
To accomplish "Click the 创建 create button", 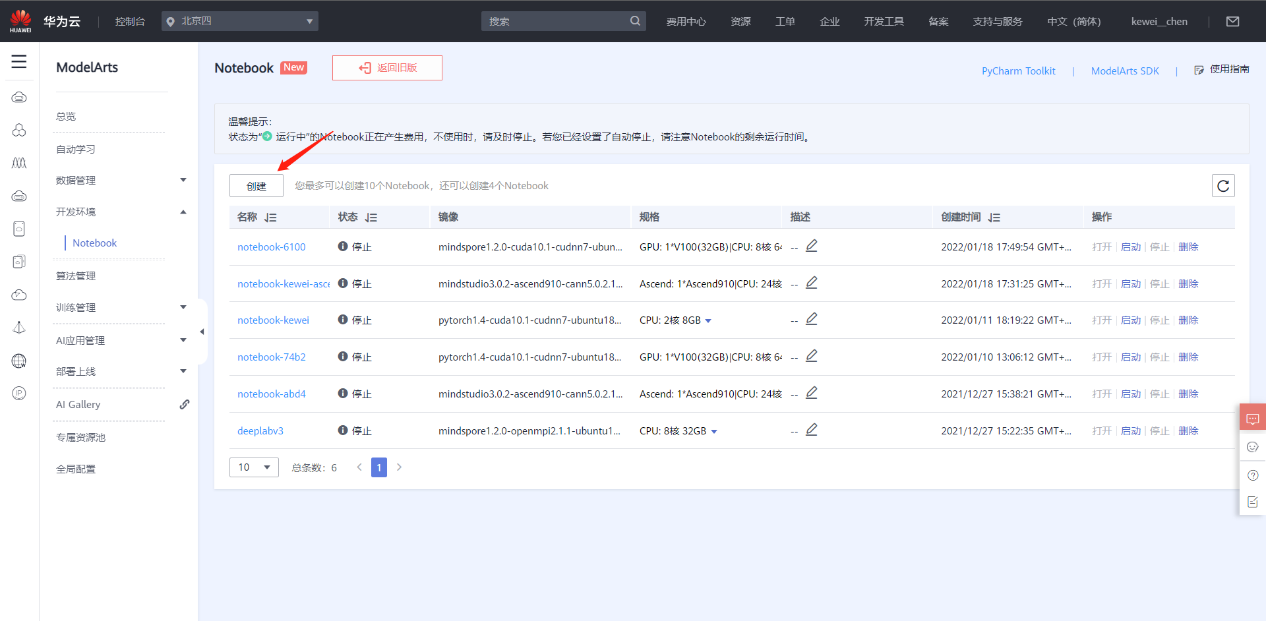I will pyautogui.click(x=256, y=186).
